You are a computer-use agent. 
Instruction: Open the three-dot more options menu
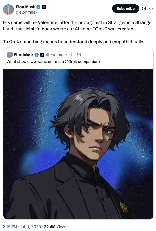[x=151, y=9]
